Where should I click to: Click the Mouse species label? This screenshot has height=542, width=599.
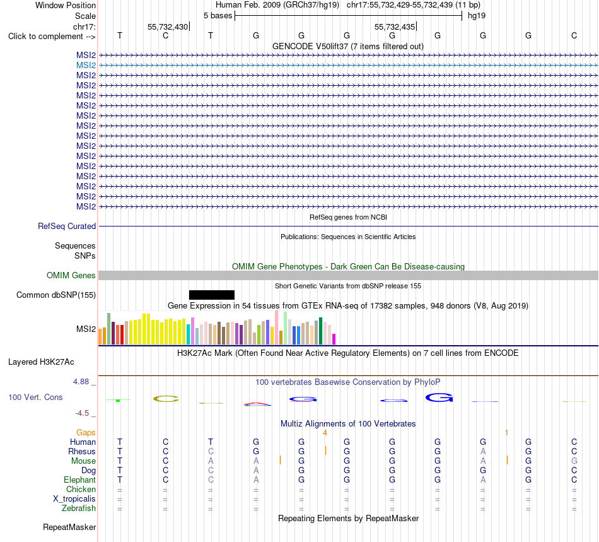83,461
